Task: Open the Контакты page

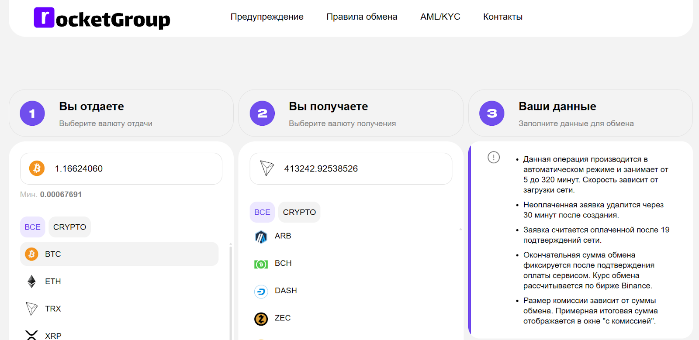Action: [503, 17]
